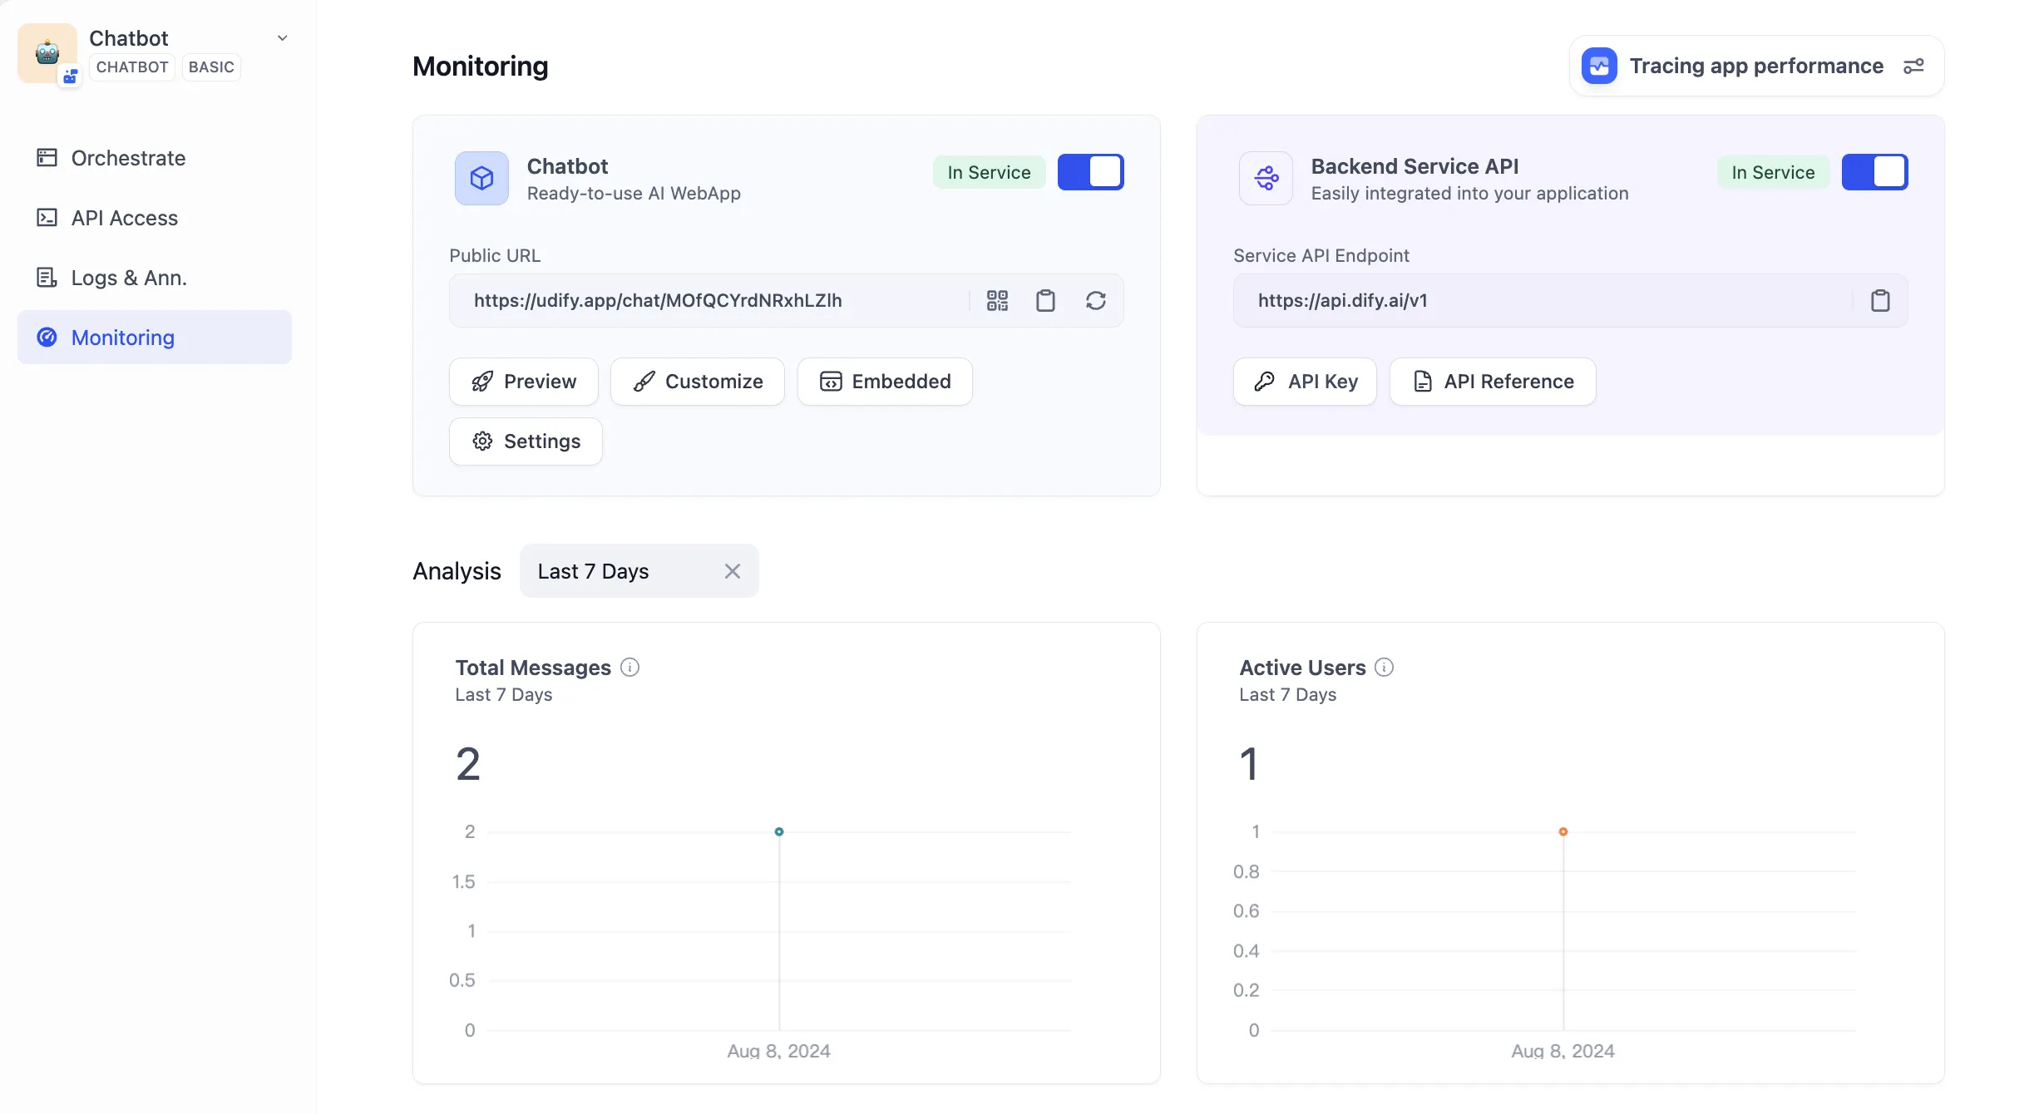Show QR code for public URL
The width and height of the screenshot is (2039, 1114).
(x=997, y=300)
